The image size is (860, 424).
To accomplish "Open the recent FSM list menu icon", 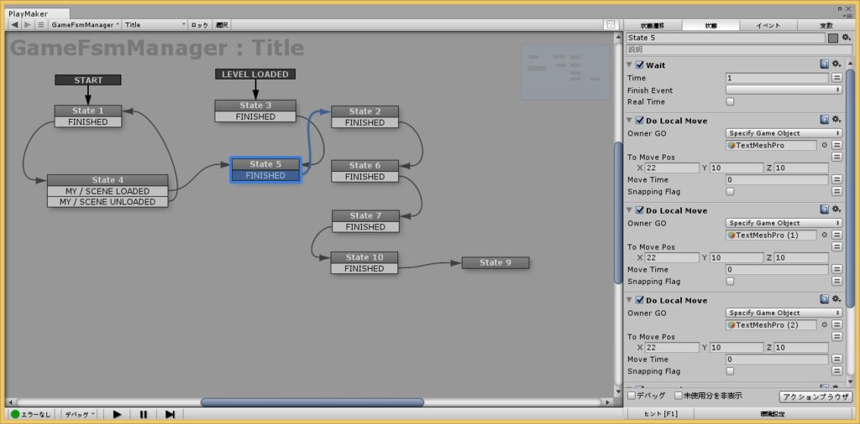I will [41, 24].
